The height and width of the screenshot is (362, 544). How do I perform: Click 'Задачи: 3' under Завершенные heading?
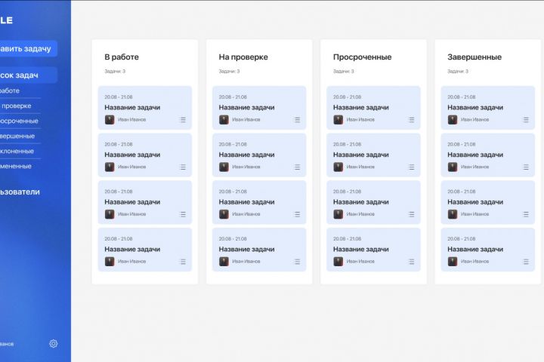pyautogui.click(x=458, y=72)
